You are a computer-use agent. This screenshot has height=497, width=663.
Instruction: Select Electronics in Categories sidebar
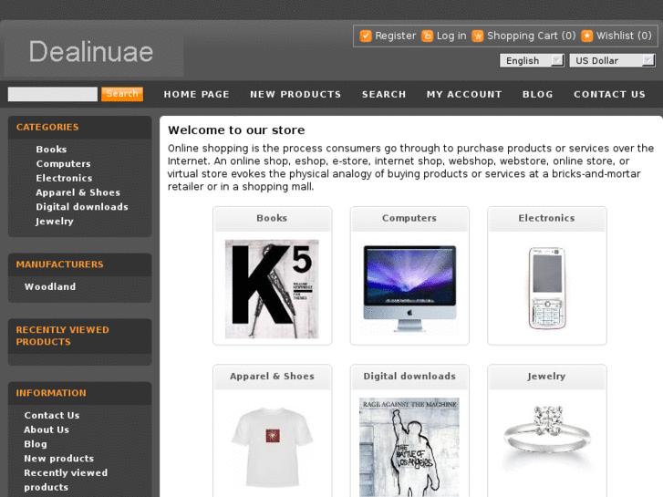click(x=64, y=178)
